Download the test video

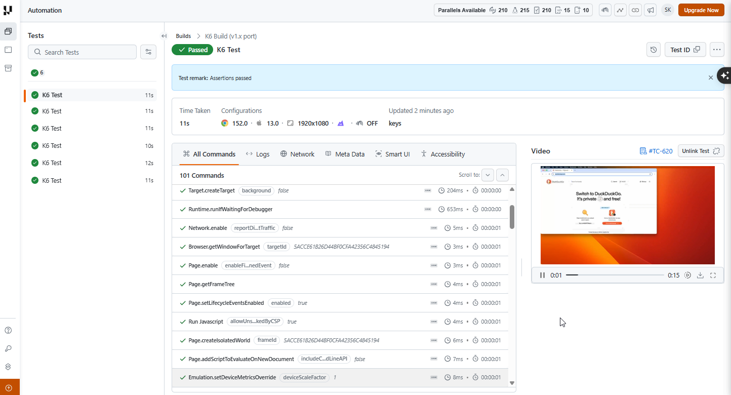(701, 275)
